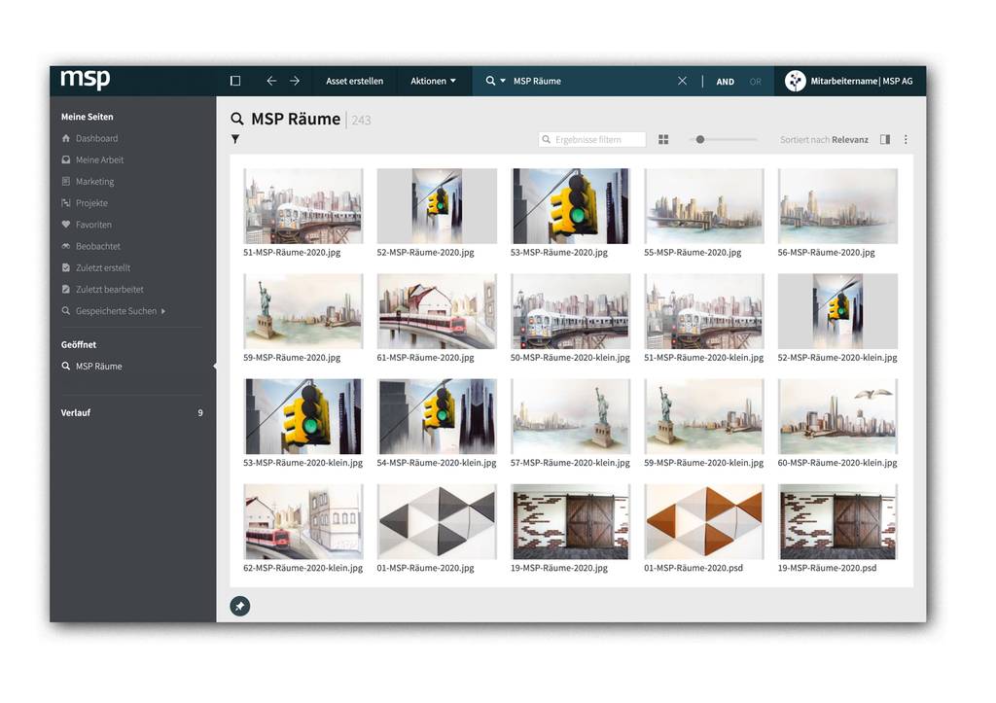Clear the search query with the X
The image size is (996, 703).
coord(682,81)
